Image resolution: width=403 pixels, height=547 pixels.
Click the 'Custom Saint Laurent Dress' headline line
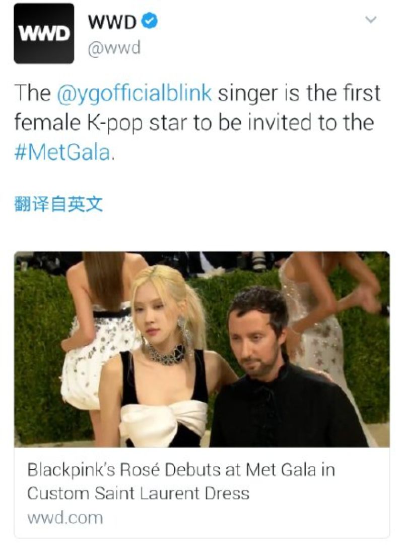point(139,494)
